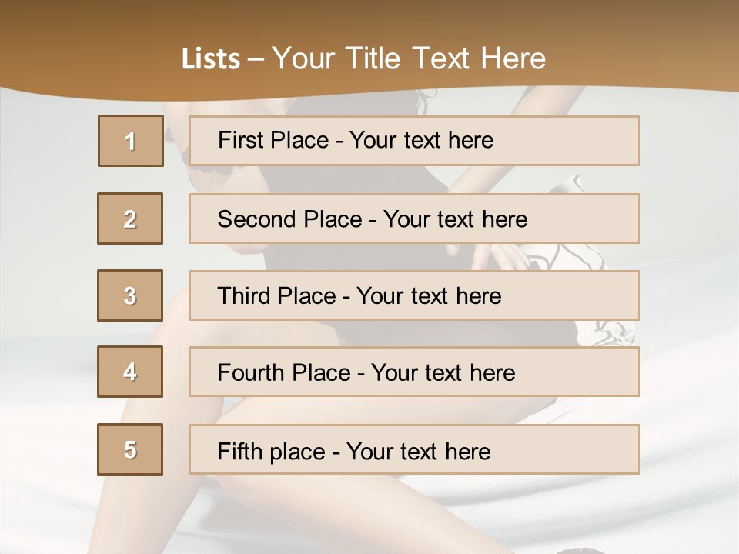Image resolution: width=739 pixels, height=554 pixels.
Task: Click the number 3 box
Action: click(x=130, y=295)
